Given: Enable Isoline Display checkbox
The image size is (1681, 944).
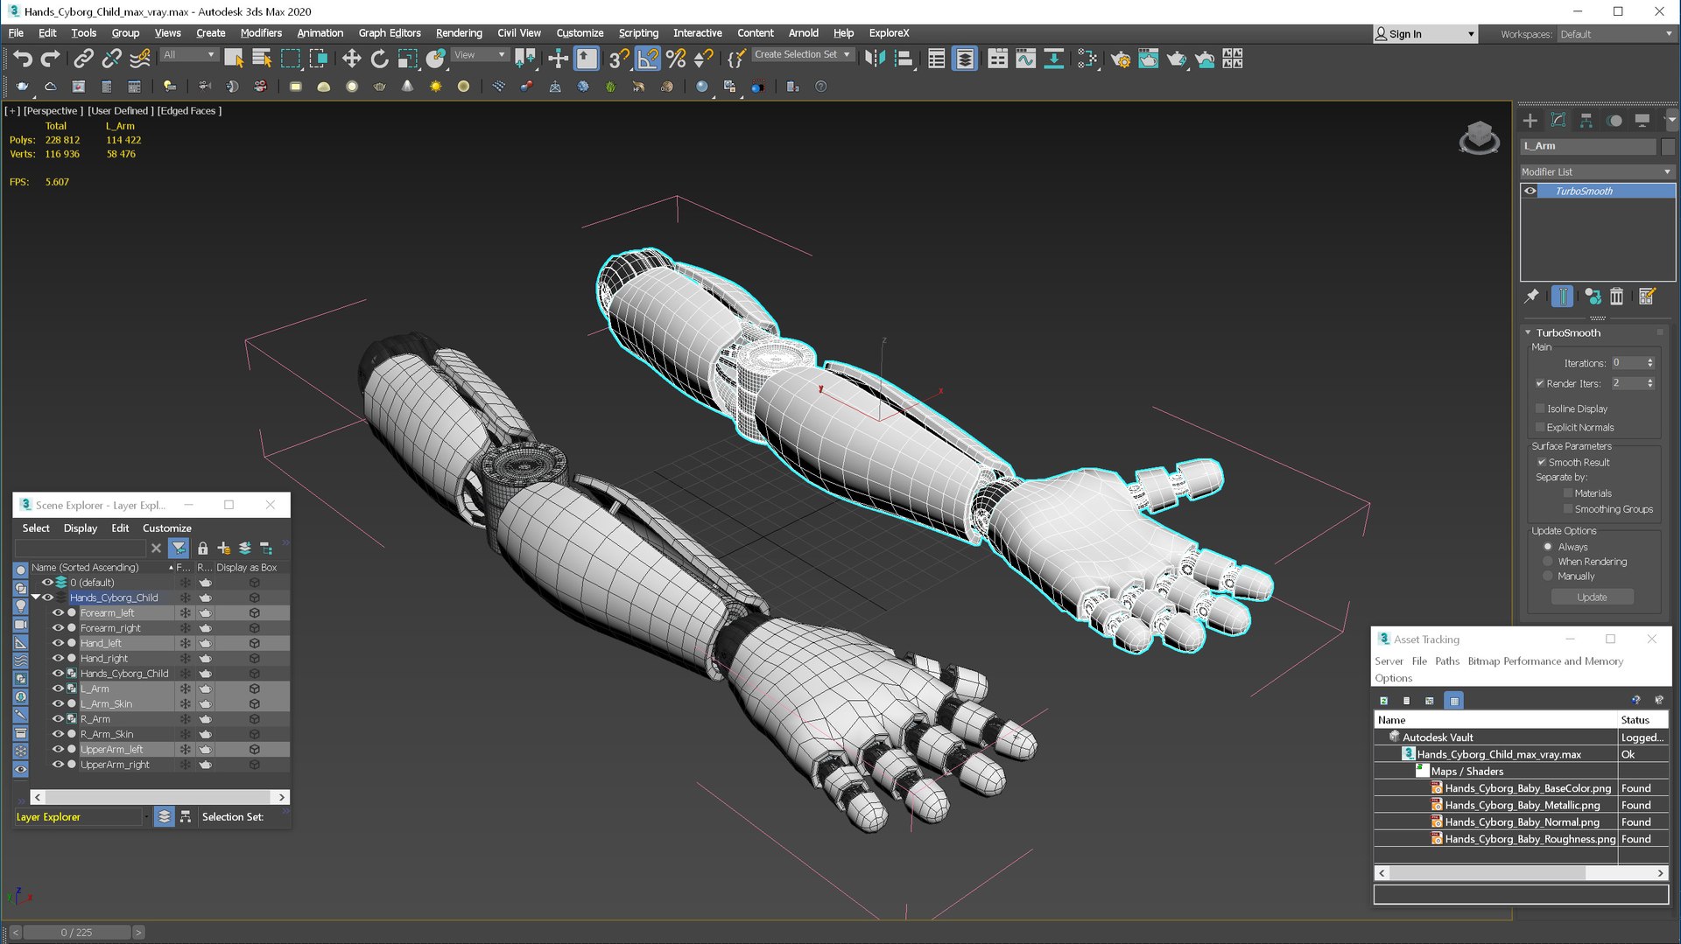Looking at the screenshot, I should click(x=1541, y=409).
